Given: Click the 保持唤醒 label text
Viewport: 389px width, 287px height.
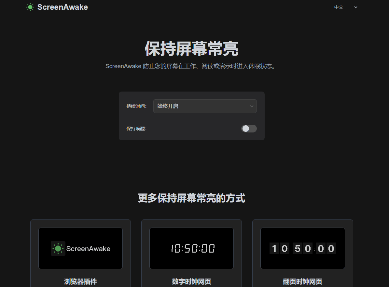Looking at the screenshot, I should point(136,129).
